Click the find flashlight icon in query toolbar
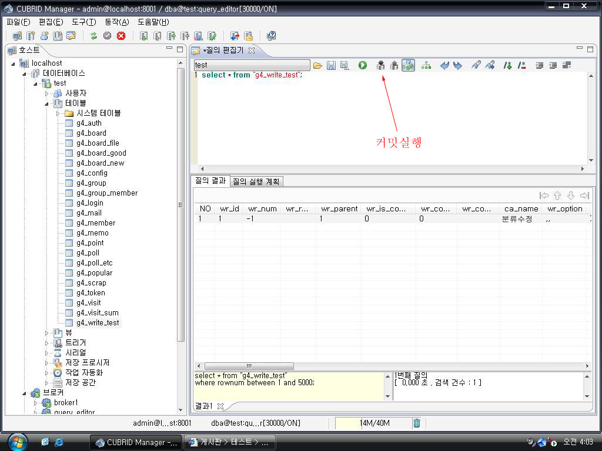The height and width of the screenshot is (451, 602). [476, 65]
